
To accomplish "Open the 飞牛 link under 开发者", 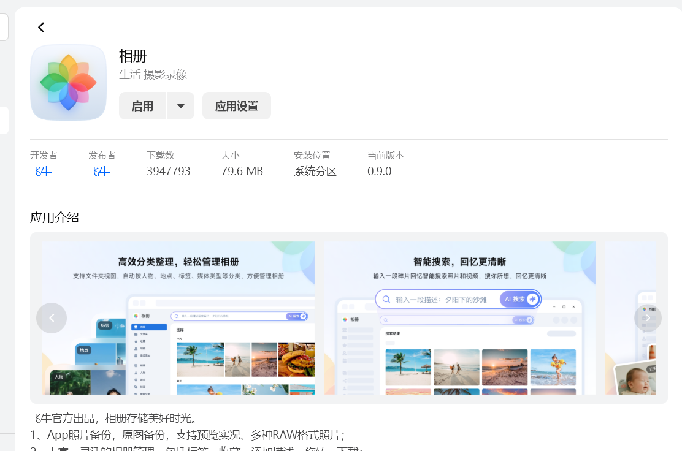I will point(40,172).
